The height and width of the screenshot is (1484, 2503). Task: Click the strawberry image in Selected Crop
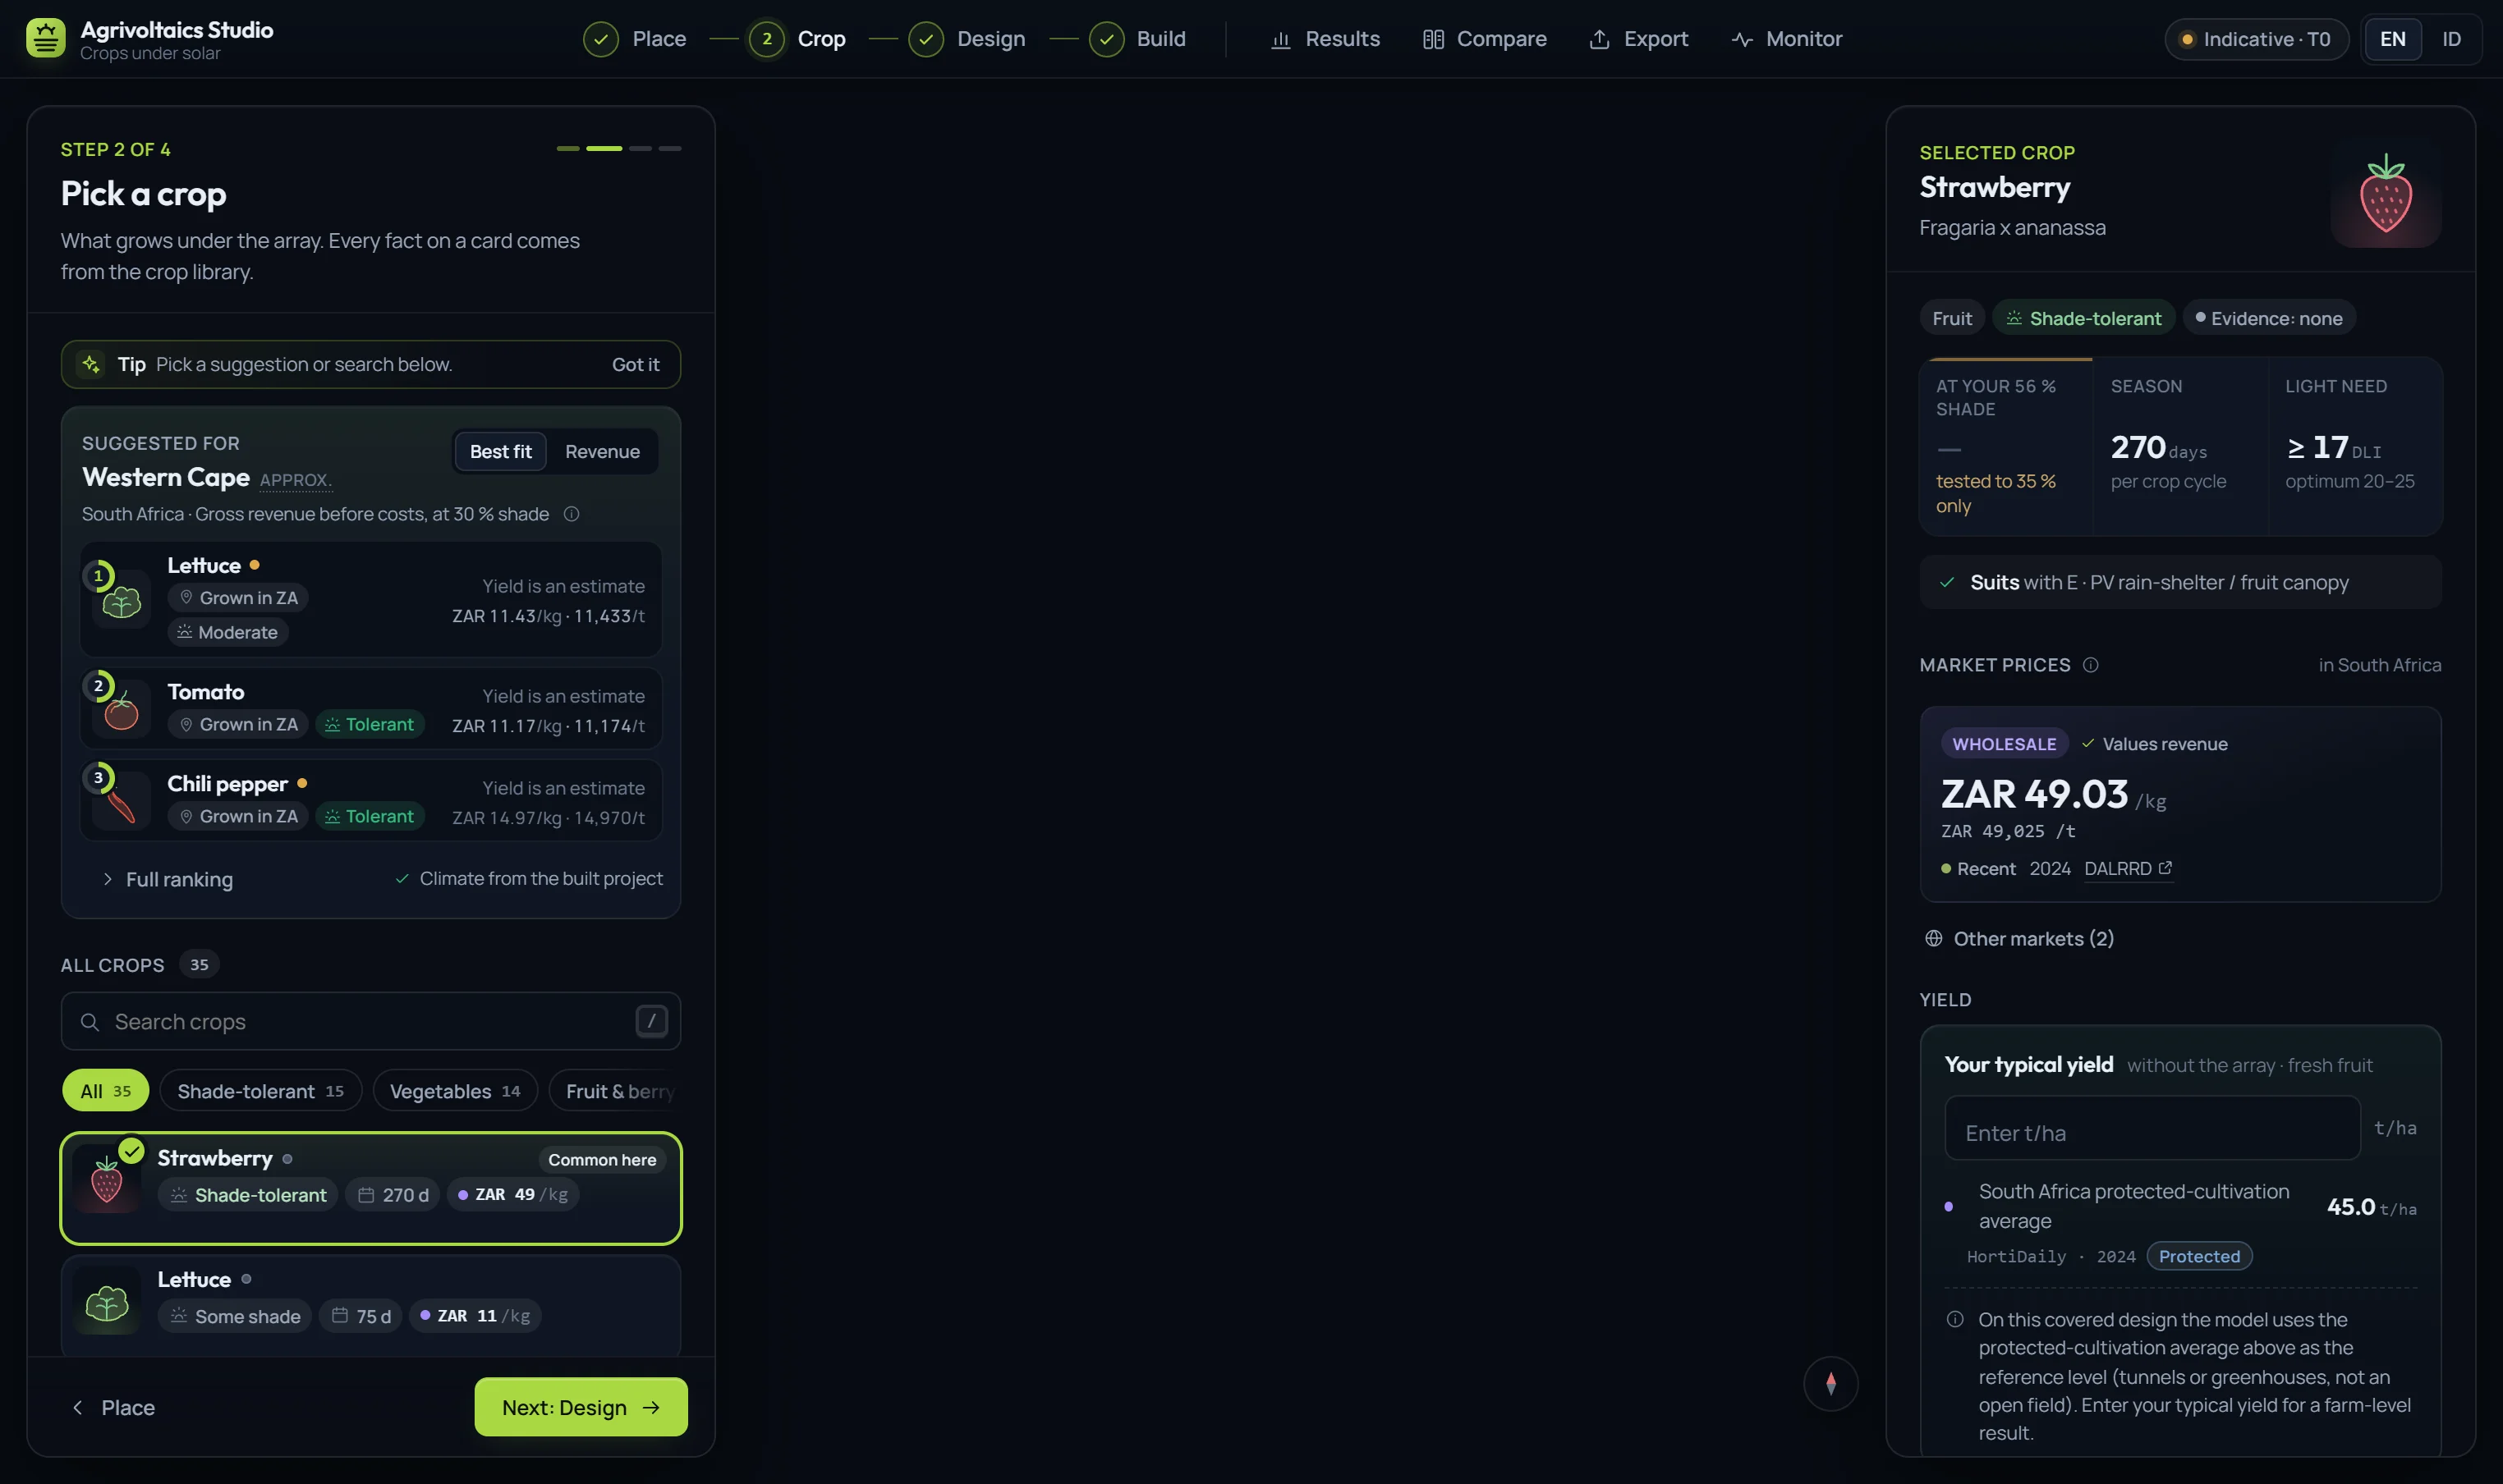click(x=2385, y=193)
